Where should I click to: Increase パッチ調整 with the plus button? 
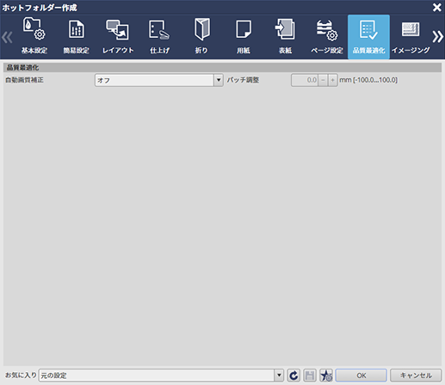click(333, 80)
